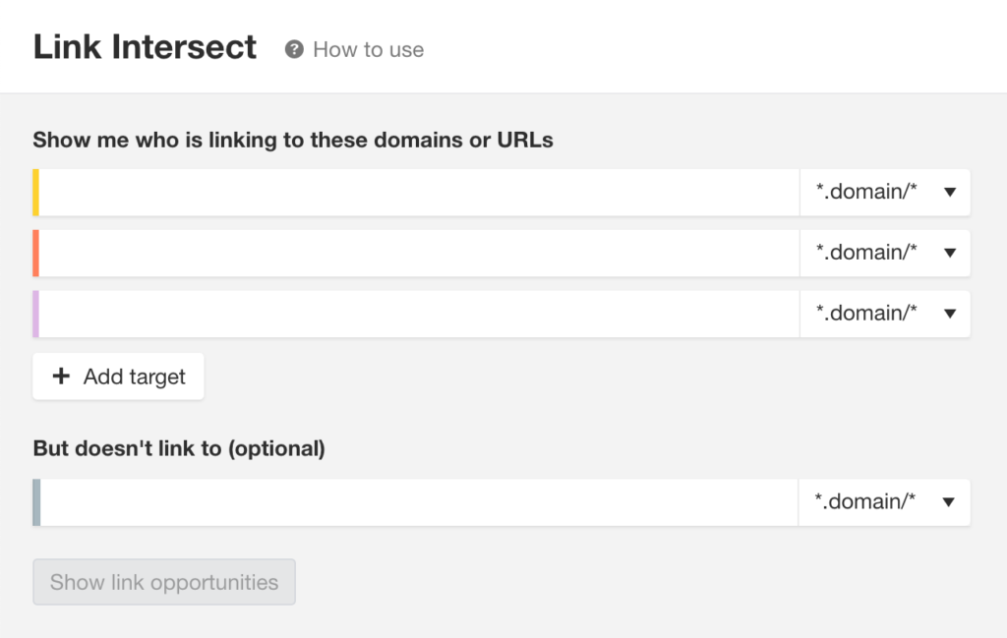This screenshot has width=1007, height=638.
Task: Click the orange color bar of second target
Action: coord(36,253)
